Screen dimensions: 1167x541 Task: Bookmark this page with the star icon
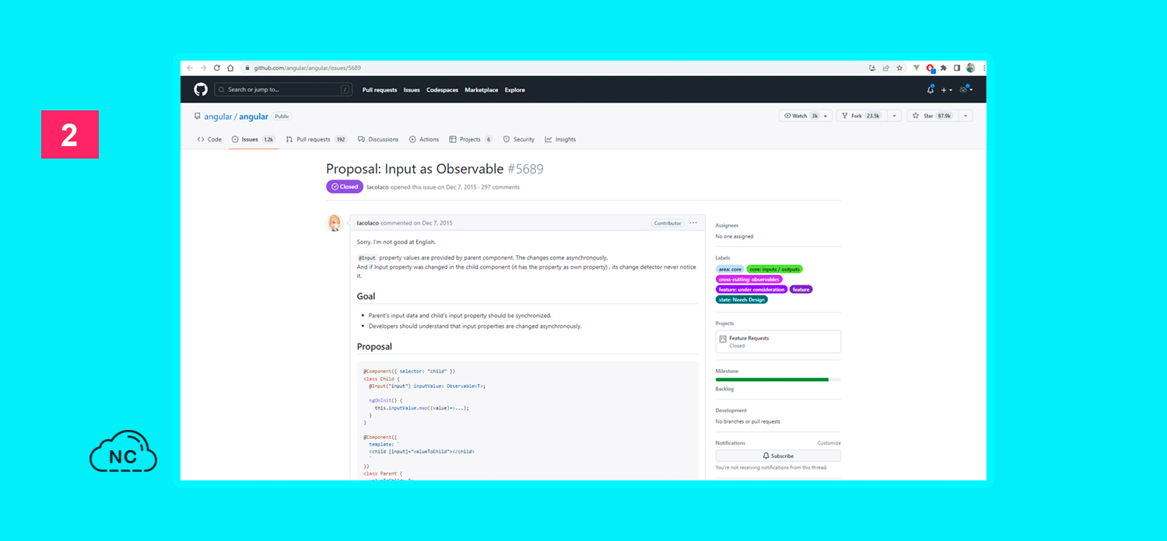[x=899, y=68]
